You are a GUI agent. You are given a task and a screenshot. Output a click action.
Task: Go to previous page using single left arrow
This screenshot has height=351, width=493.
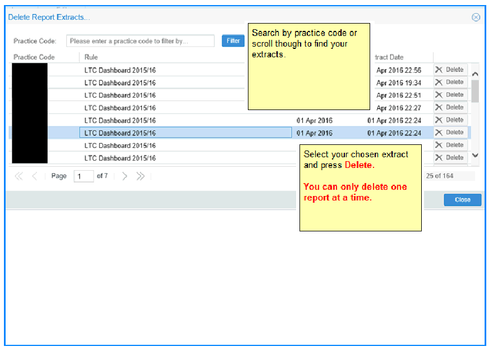[35, 176]
